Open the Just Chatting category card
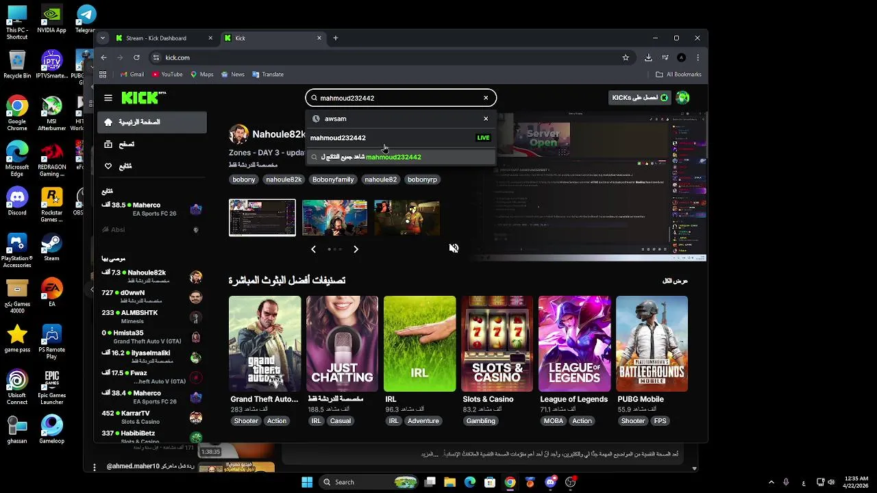 point(342,344)
